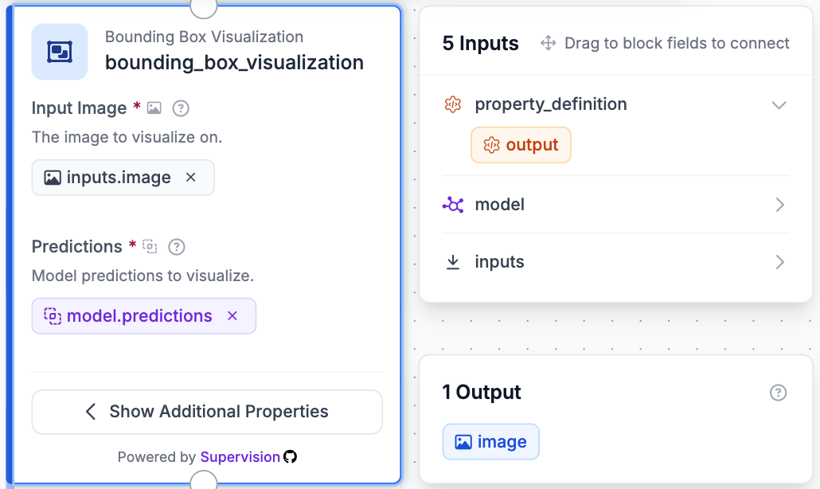Click the image type icon beside Input Image
Image resolution: width=820 pixels, height=489 pixels.
point(154,108)
